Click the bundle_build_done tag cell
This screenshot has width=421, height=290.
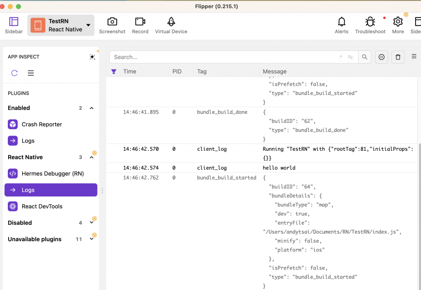tap(222, 112)
